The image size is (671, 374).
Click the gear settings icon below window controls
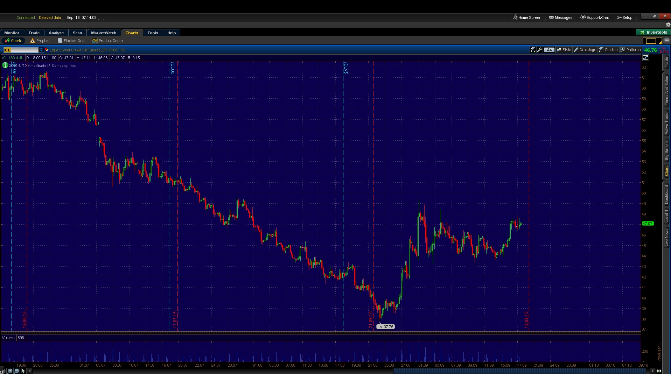(x=667, y=25)
